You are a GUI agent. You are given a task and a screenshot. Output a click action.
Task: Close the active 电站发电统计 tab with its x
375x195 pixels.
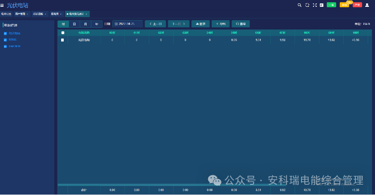[x=86, y=14]
